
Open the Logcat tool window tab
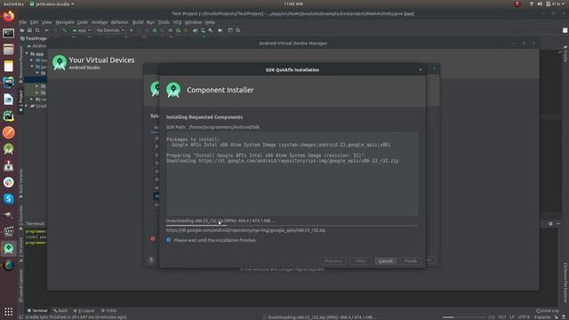(84, 310)
